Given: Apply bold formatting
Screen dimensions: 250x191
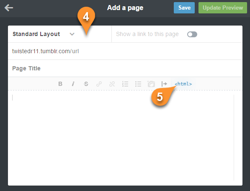Looking at the screenshot, I should tap(60, 84).
